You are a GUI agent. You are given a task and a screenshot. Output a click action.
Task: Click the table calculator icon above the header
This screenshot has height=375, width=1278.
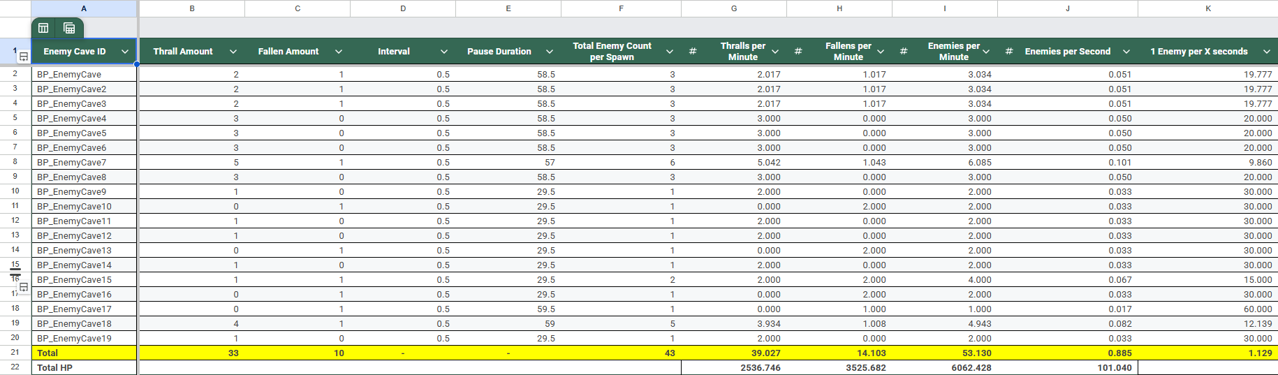coord(69,28)
